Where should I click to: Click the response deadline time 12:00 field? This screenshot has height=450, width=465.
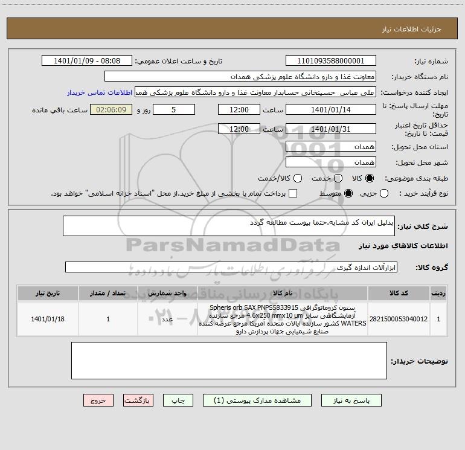coord(239,110)
